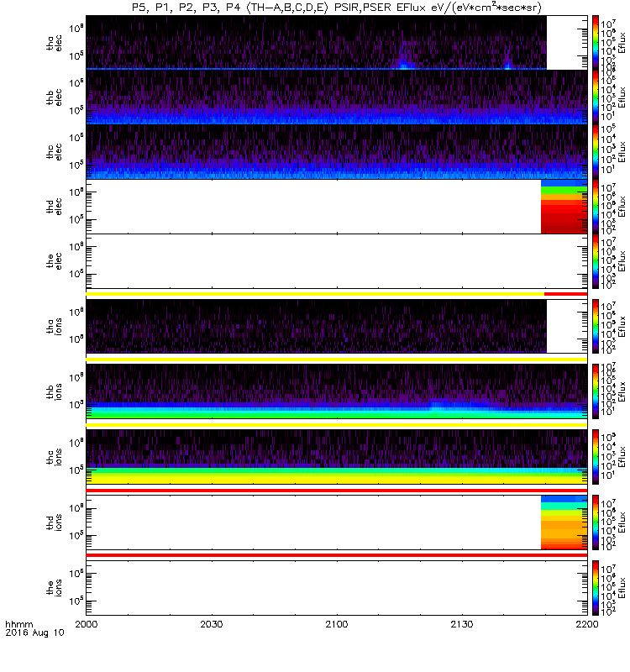Click the 2100 time axis label

point(337,624)
